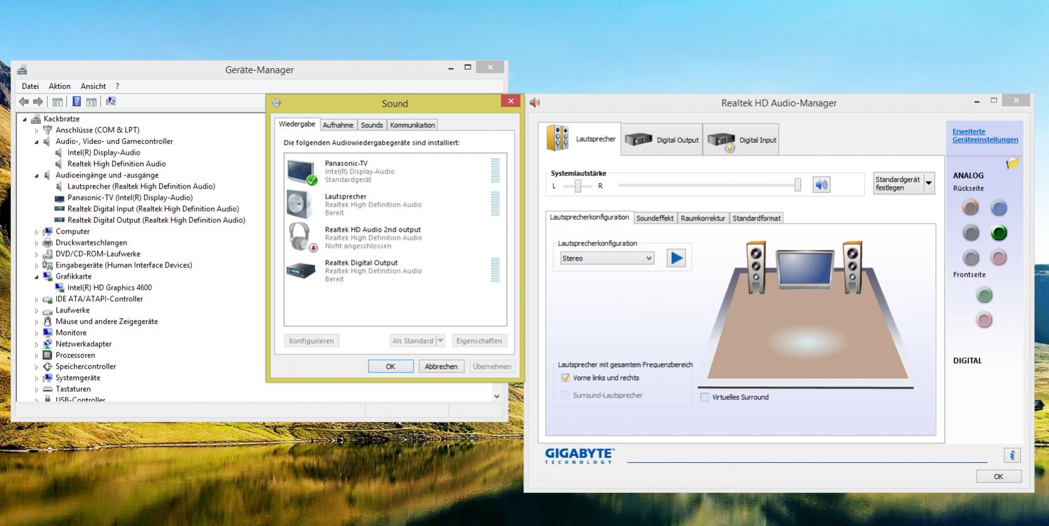This screenshot has width=1049, height=526.
Task: Collapse the Audio-, Video- und Gamecontroller node
Action: (36, 142)
